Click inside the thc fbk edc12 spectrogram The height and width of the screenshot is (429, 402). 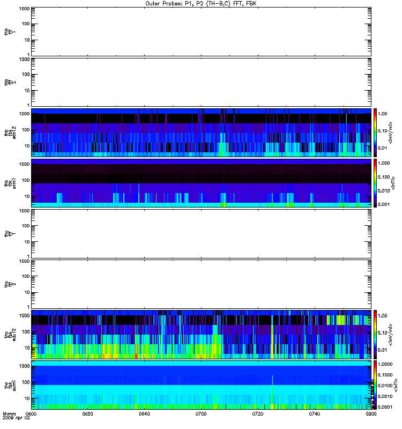(201, 335)
